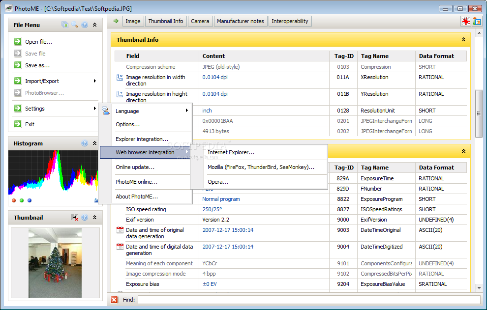Click the green arrow icon beside Save as
487x310 pixels.
click(18, 65)
